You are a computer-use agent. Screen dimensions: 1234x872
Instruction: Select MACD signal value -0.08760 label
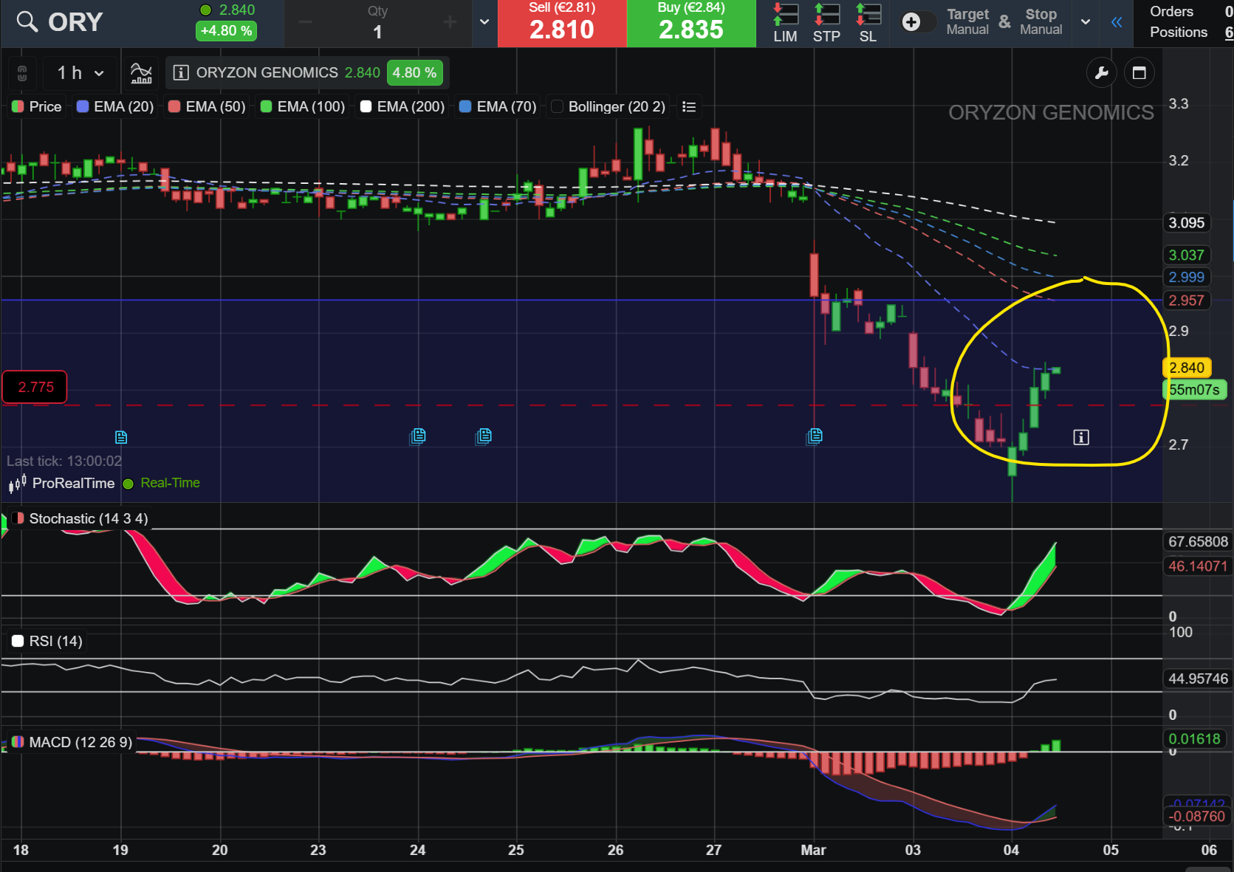click(1196, 817)
